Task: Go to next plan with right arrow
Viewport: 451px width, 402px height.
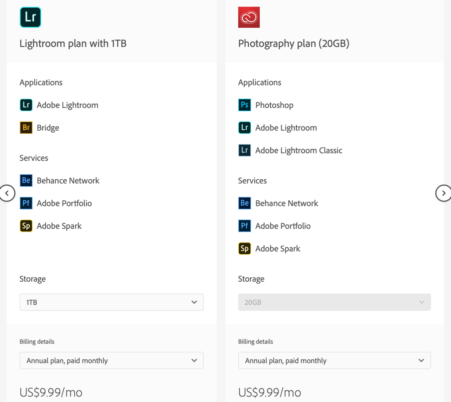Action: [x=443, y=193]
